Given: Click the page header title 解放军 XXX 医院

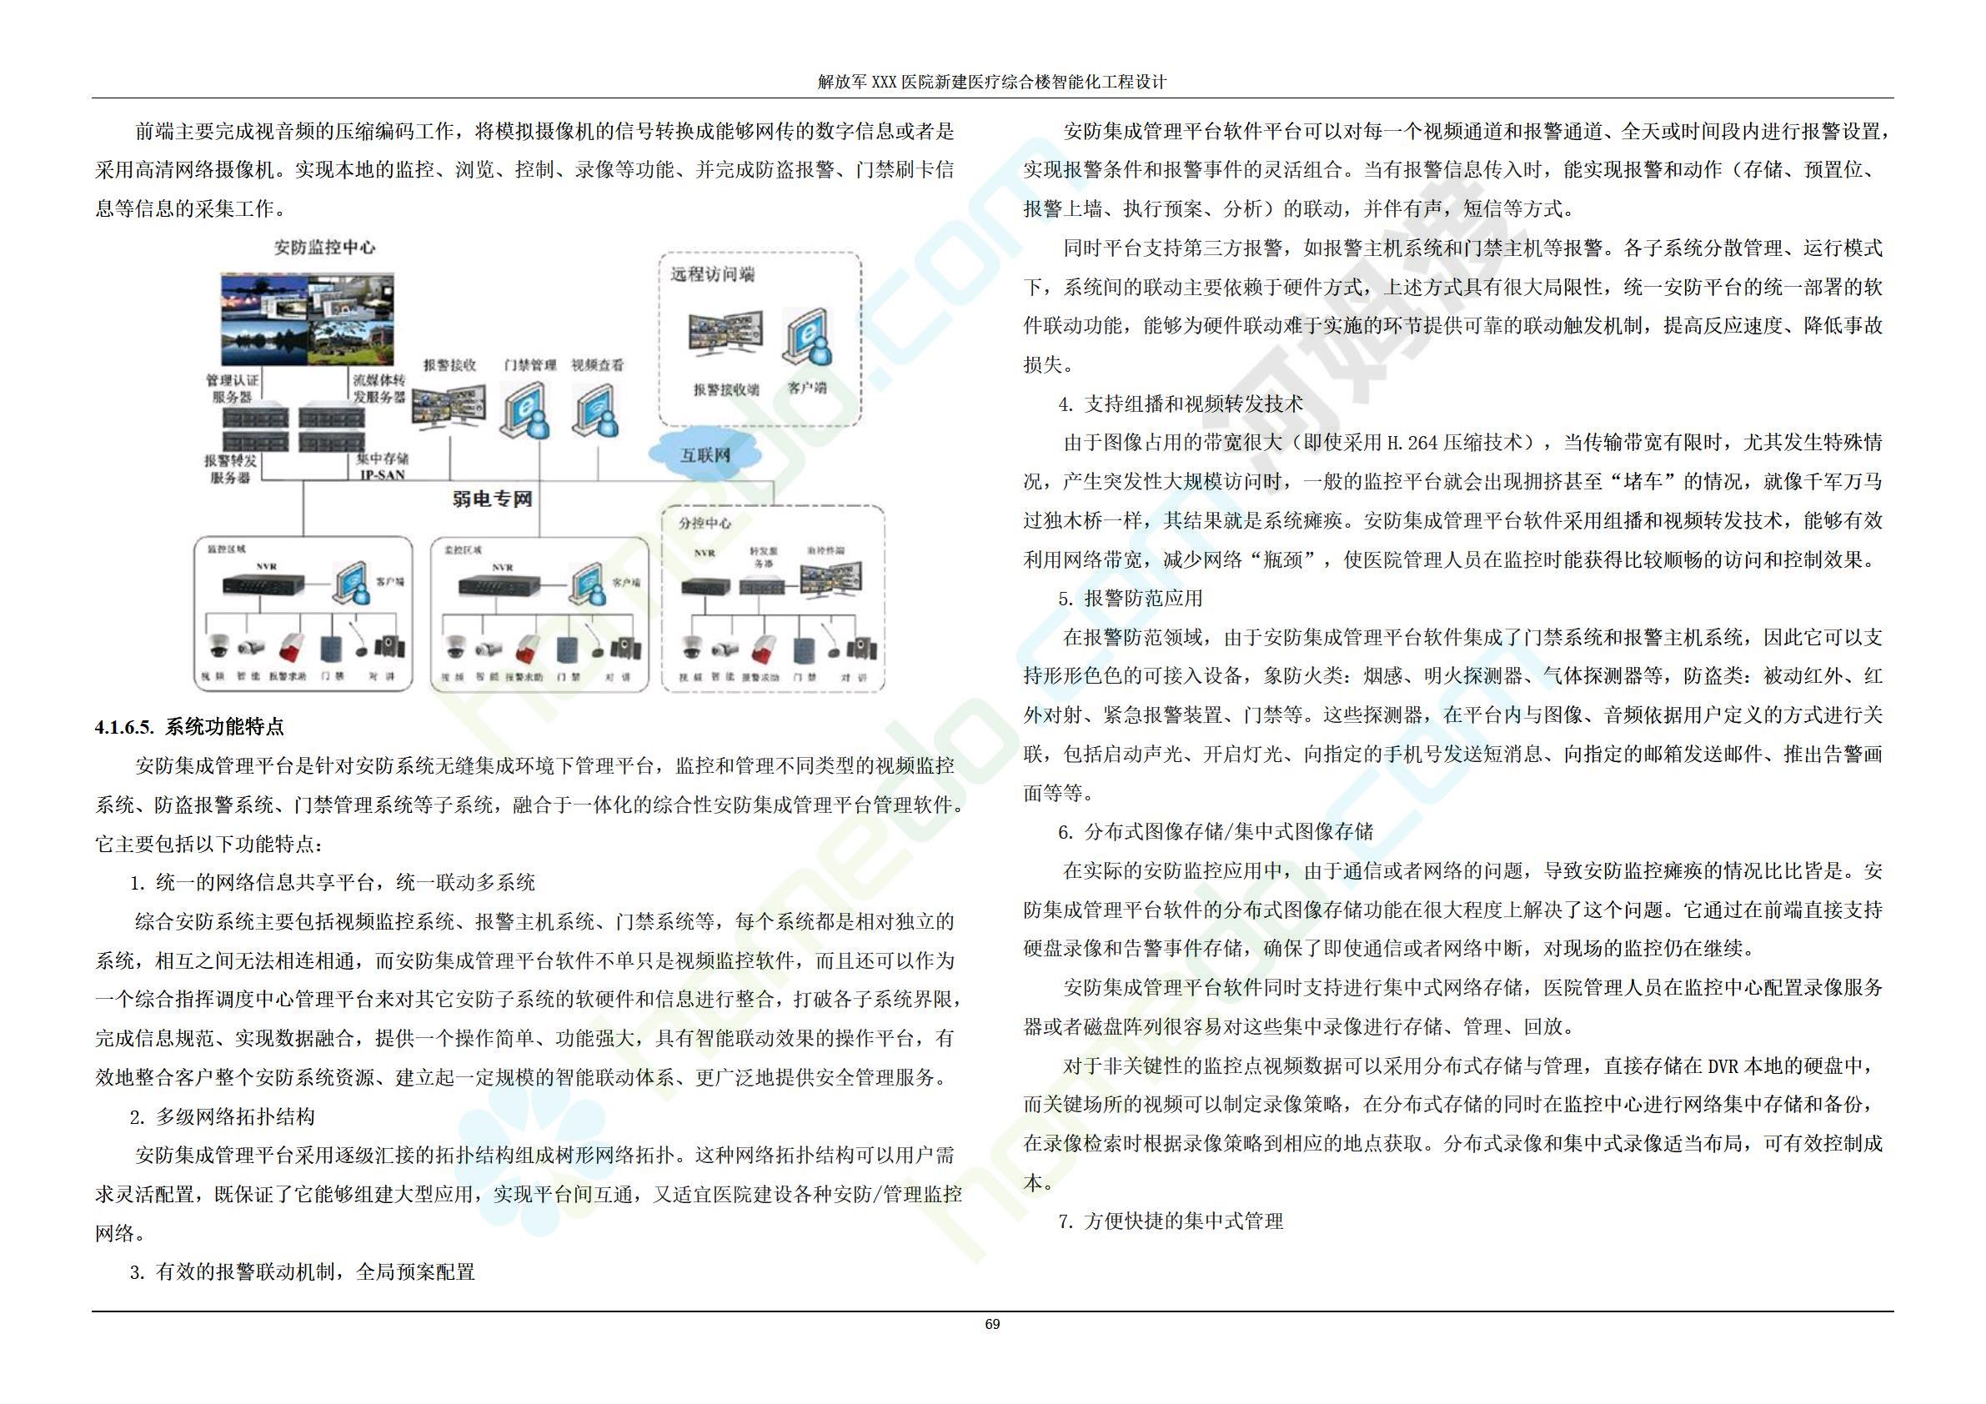Looking at the screenshot, I should (x=992, y=83).
